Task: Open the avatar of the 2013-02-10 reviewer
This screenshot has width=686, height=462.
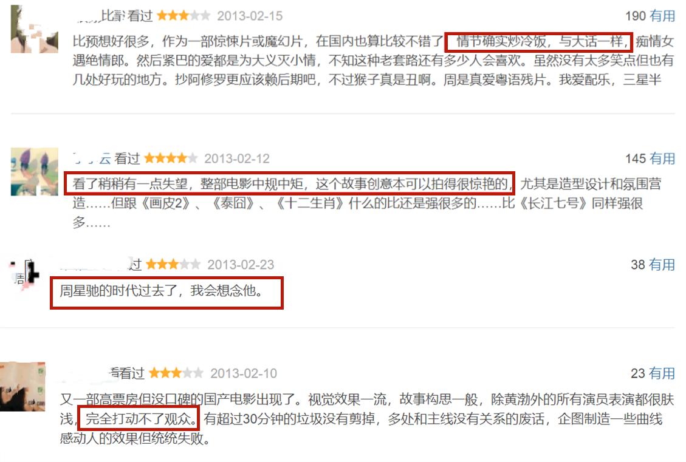Action: pos(22,386)
